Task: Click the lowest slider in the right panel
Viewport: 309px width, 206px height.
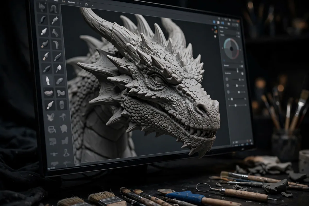Action: tap(237, 105)
